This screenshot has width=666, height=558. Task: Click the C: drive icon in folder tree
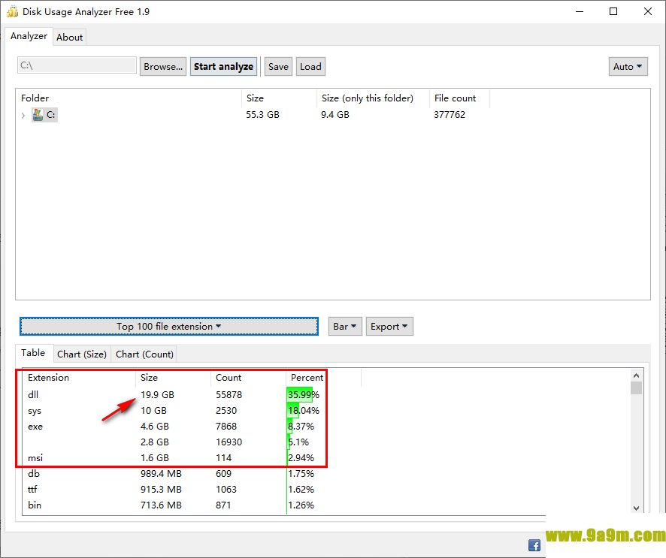(x=38, y=115)
